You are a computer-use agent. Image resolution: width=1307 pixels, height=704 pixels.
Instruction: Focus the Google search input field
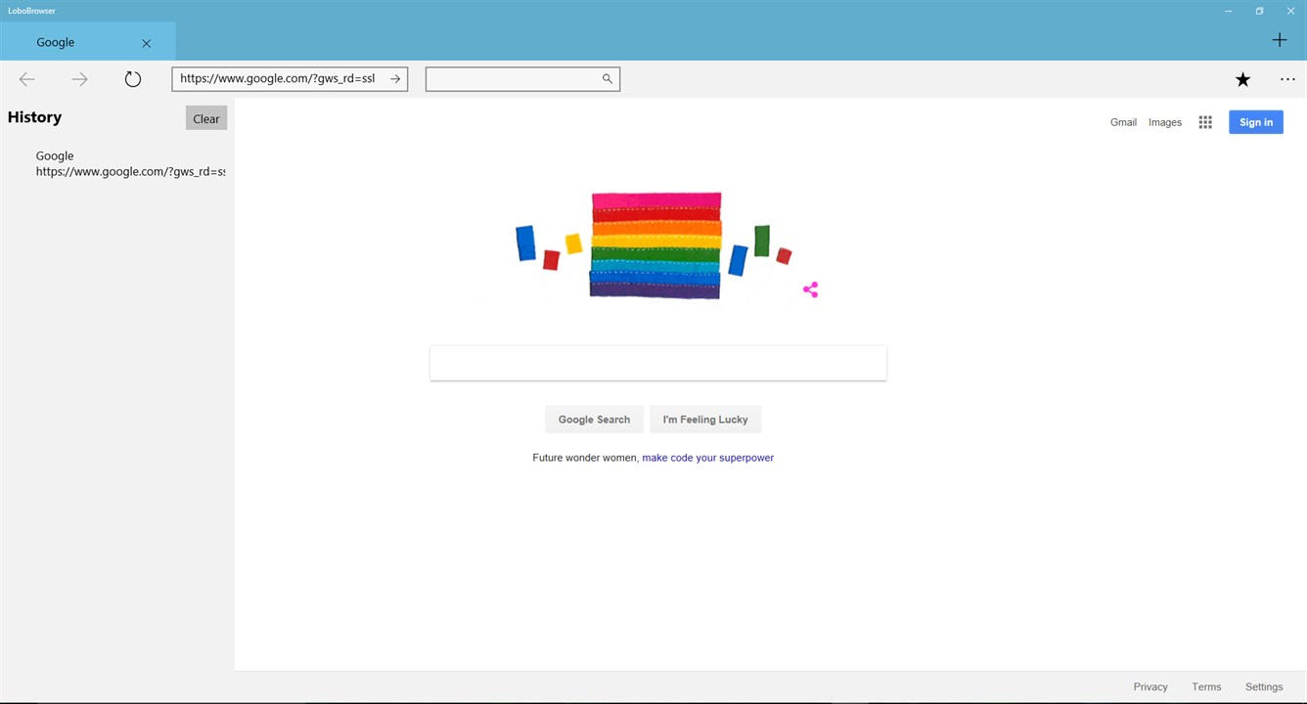(658, 363)
